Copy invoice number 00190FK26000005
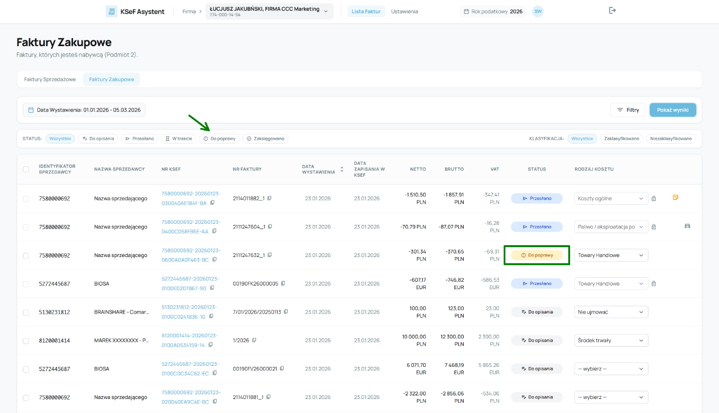This screenshot has height=413, width=719. (283, 283)
